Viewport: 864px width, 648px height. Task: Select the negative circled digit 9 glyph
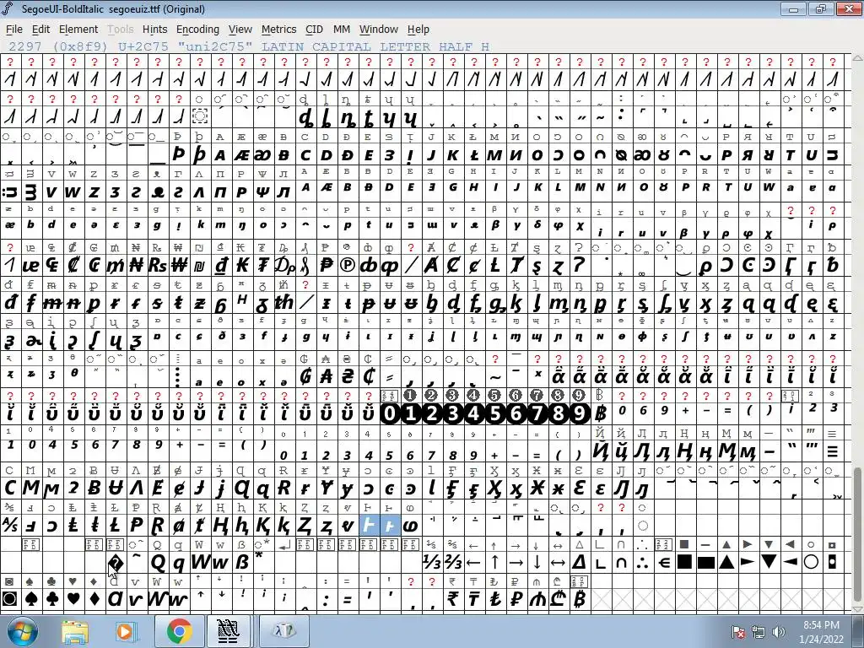[x=579, y=413]
